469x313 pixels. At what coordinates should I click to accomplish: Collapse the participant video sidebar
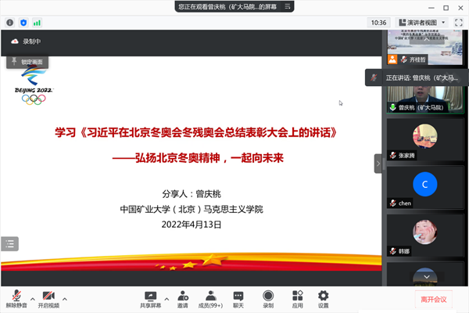[x=378, y=163]
